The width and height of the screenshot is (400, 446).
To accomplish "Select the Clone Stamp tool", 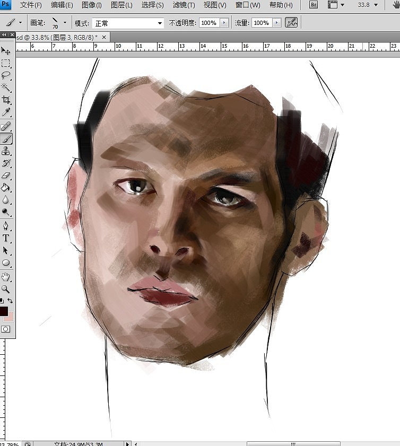I will [x=6, y=151].
